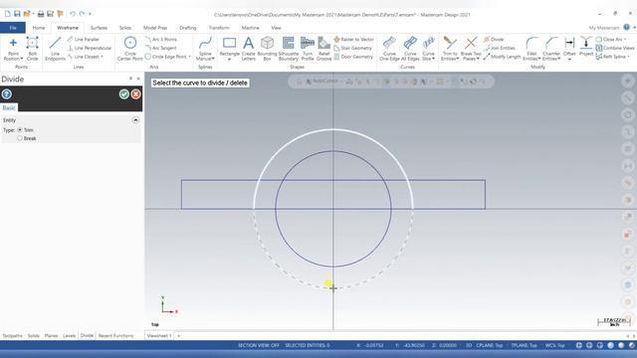This screenshot has height=358, width=637.
Task: Confirm Divide with green OK button
Action: pyautogui.click(x=123, y=94)
